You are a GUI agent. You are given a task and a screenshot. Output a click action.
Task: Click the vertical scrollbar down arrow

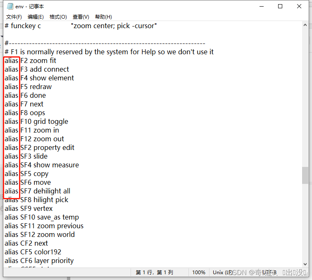coord(305,263)
